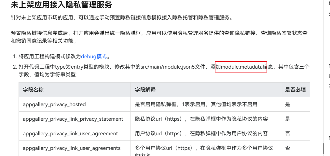
Task: Click required value 否 for user_agreements row
Action: point(288,148)
